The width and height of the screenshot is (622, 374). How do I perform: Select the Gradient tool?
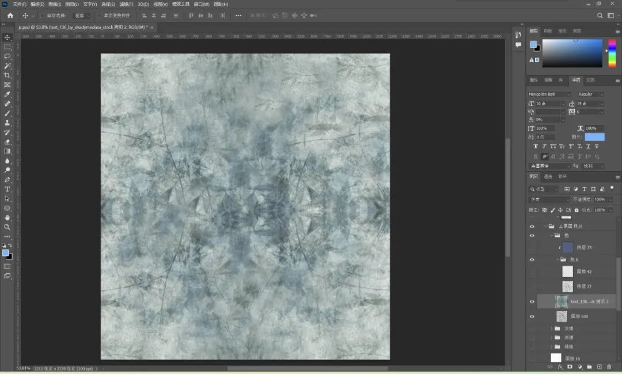click(x=7, y=151)
